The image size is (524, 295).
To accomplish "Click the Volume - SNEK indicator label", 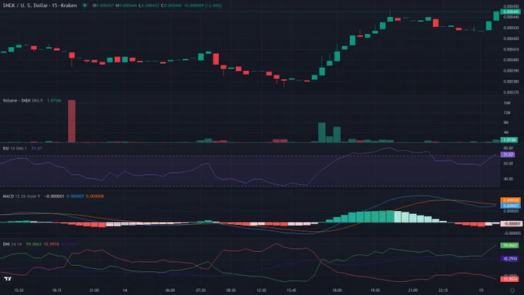I will click(17, 101).
